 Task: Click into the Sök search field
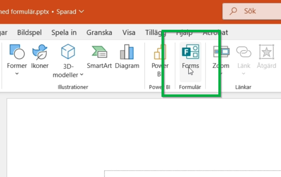(x=252, y=11)
